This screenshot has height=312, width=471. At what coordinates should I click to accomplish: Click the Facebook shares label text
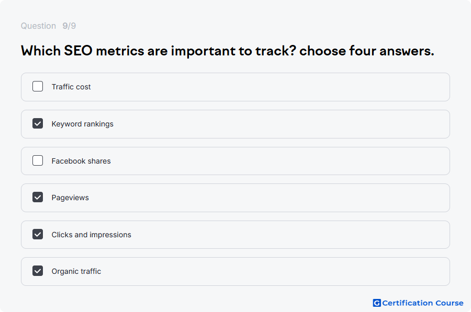[x=81, y=161]
